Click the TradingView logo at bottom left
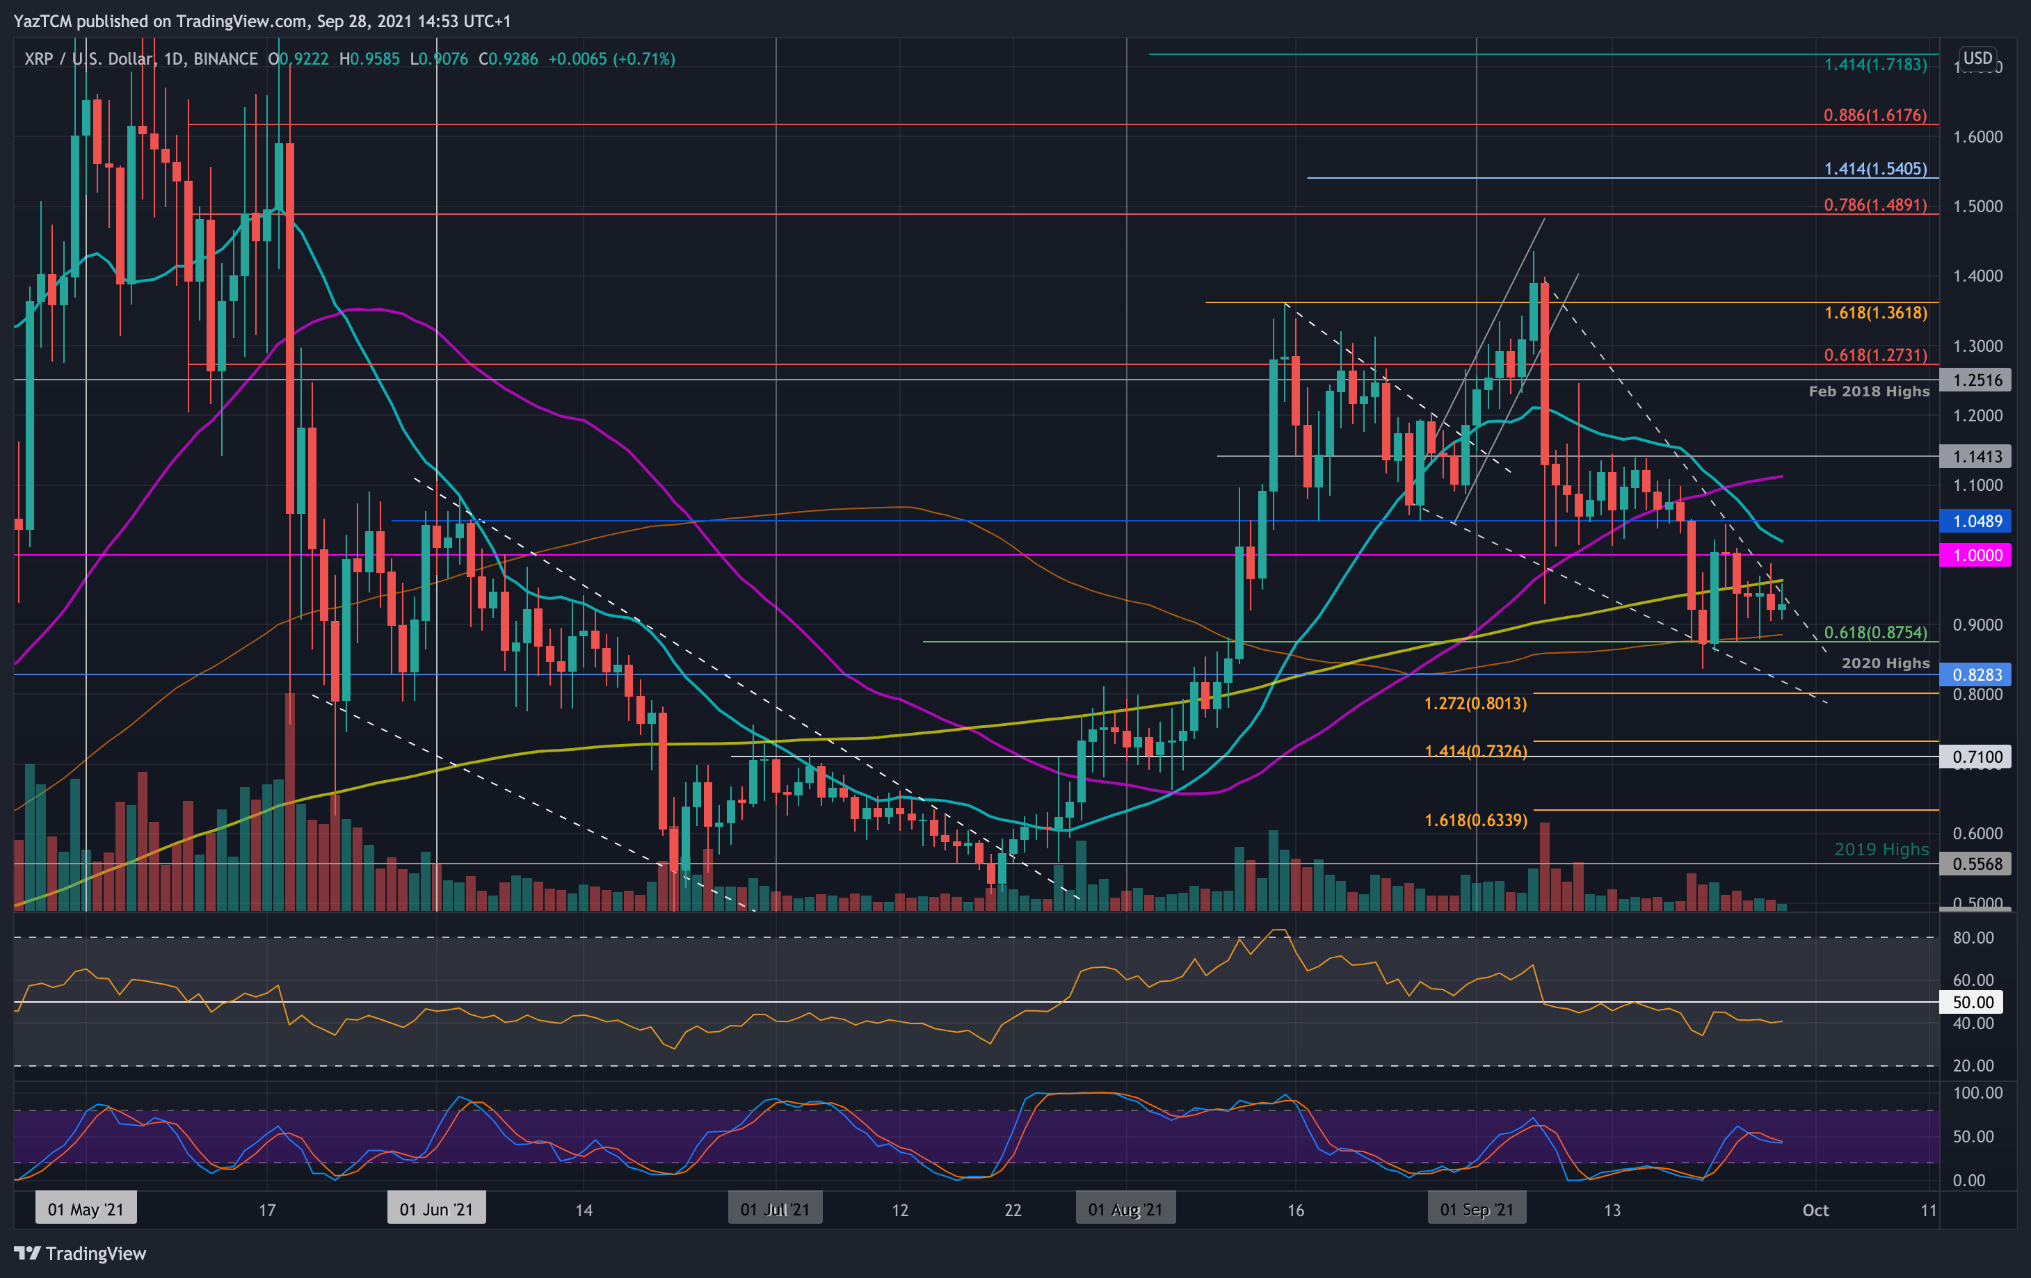The image size is (2031, 1278). point(80,1254)
